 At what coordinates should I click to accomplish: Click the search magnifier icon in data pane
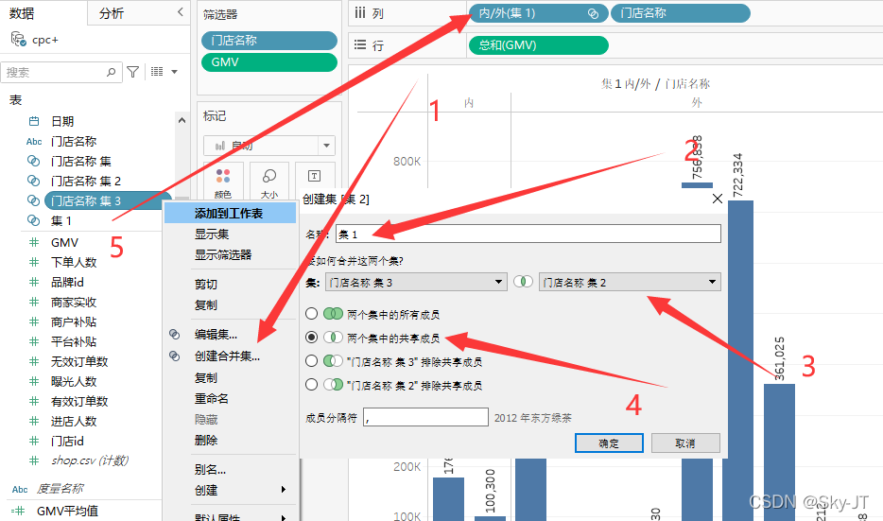(x=111, y=72)
